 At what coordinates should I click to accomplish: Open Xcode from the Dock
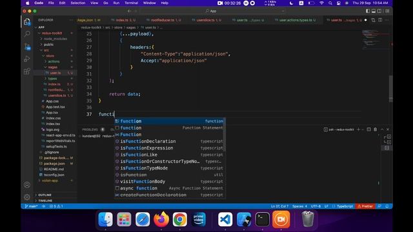click(x=244, y=219)
